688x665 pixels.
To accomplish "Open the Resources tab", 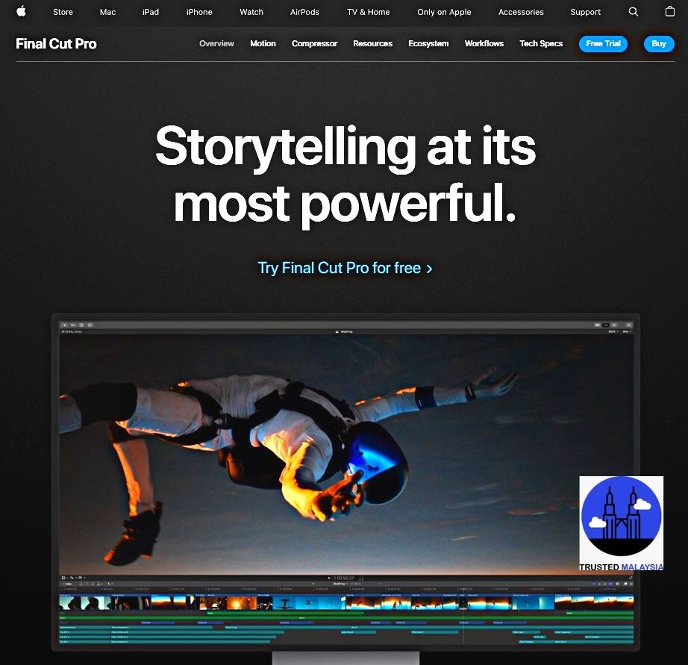I will (373, 43).
